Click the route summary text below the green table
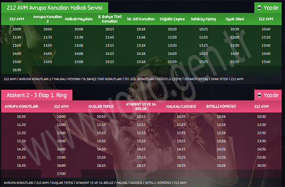285x187 pixels. click(x=123, y=79)
